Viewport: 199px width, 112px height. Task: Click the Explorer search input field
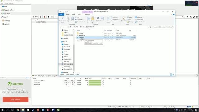tap(163, 27)
